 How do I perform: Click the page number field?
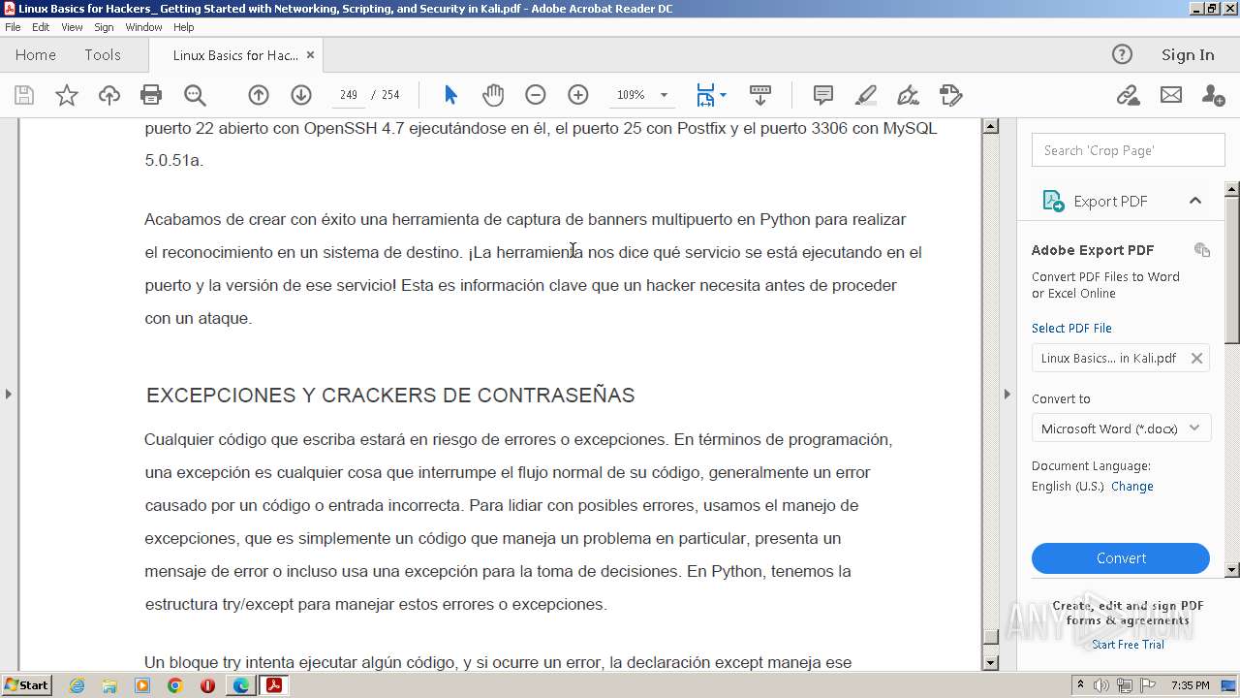pyautogui.click(x=349, y=95)
